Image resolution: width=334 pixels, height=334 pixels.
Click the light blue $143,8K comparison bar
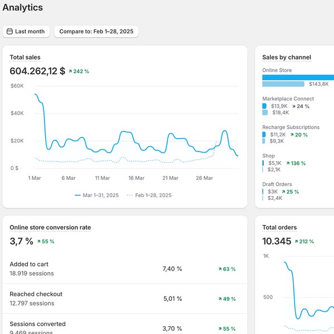click(283, 84)
